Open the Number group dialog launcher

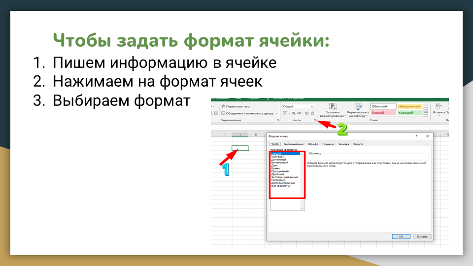(x=315, y=120)
